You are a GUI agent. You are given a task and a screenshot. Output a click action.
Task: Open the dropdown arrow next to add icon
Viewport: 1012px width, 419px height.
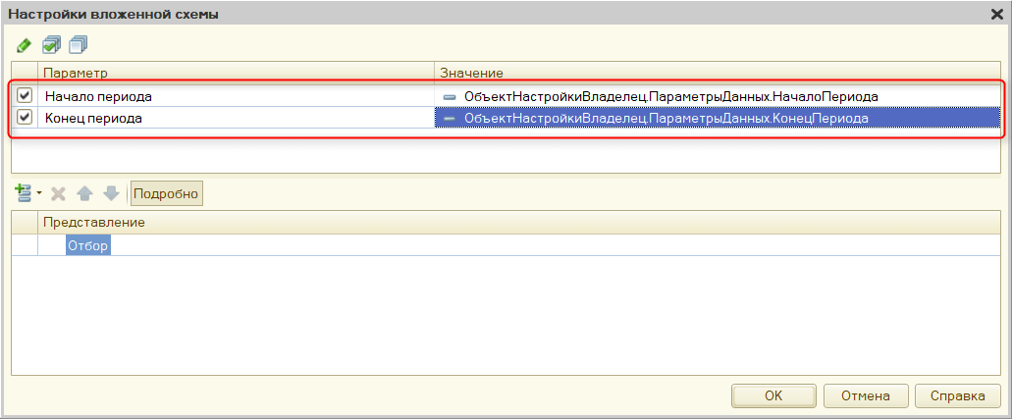39,194
